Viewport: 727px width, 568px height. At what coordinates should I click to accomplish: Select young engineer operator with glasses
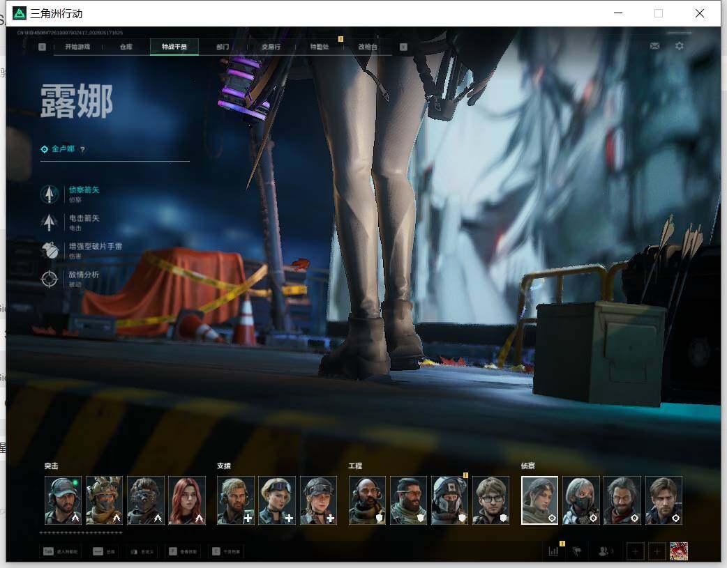click(x=491, y=500)
